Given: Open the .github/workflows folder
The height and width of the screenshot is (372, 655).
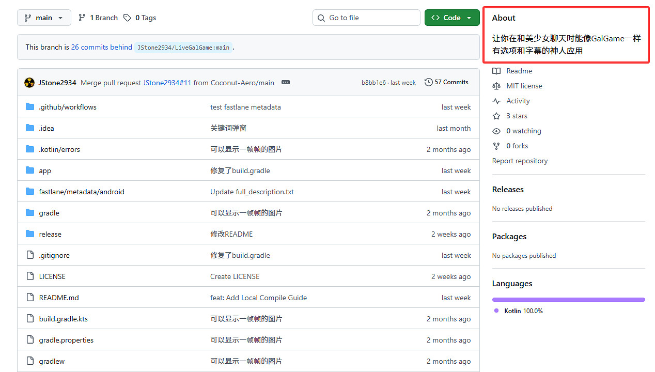Looking at the screenshot, I should (x=68, y=107).
